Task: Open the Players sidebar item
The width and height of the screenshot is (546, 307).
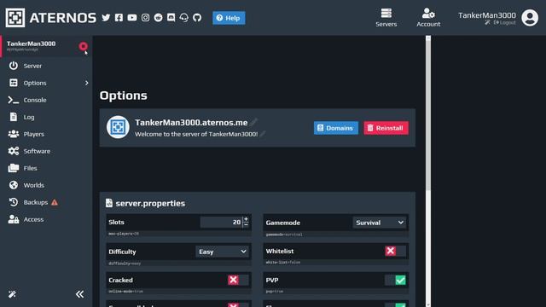Action: pyautogui.click(x=46, y=134)
